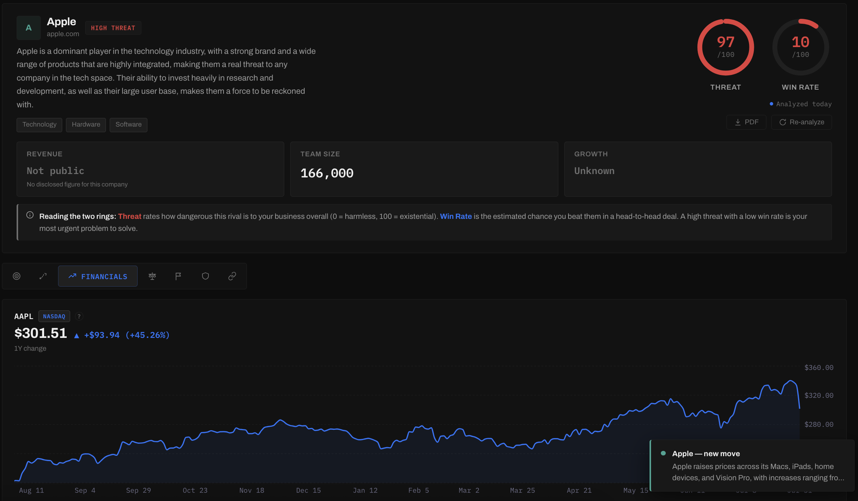Select the link sources tab icon
The width and height of the screenshot is (858, 501).
[x=232, y=276]
